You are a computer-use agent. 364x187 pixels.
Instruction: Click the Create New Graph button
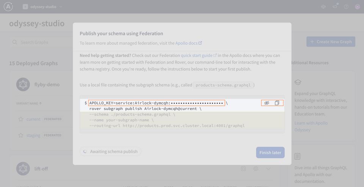pos(331,42)
